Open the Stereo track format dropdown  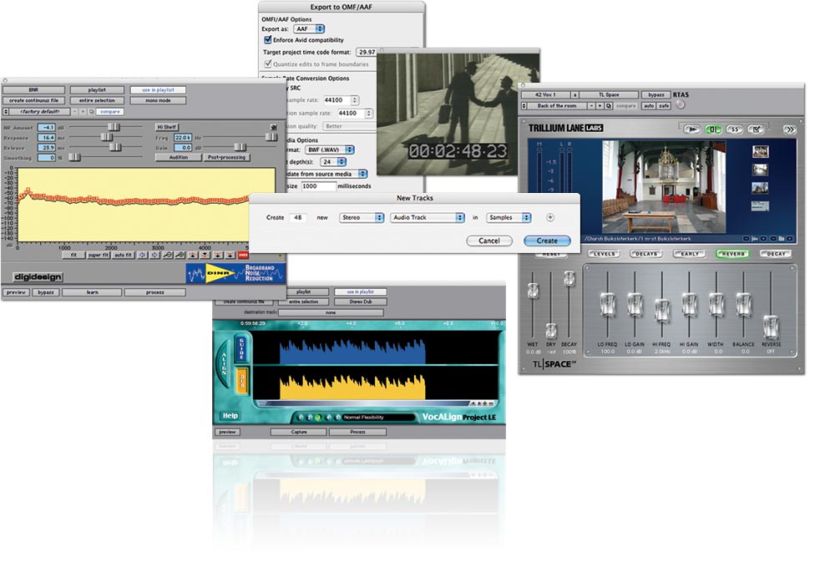pos(362,217)
